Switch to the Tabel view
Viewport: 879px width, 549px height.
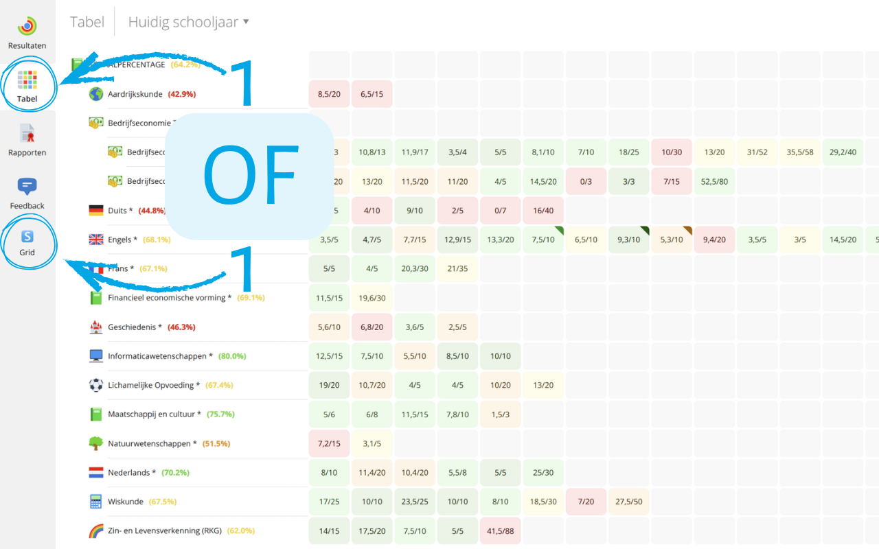[27, 86]
